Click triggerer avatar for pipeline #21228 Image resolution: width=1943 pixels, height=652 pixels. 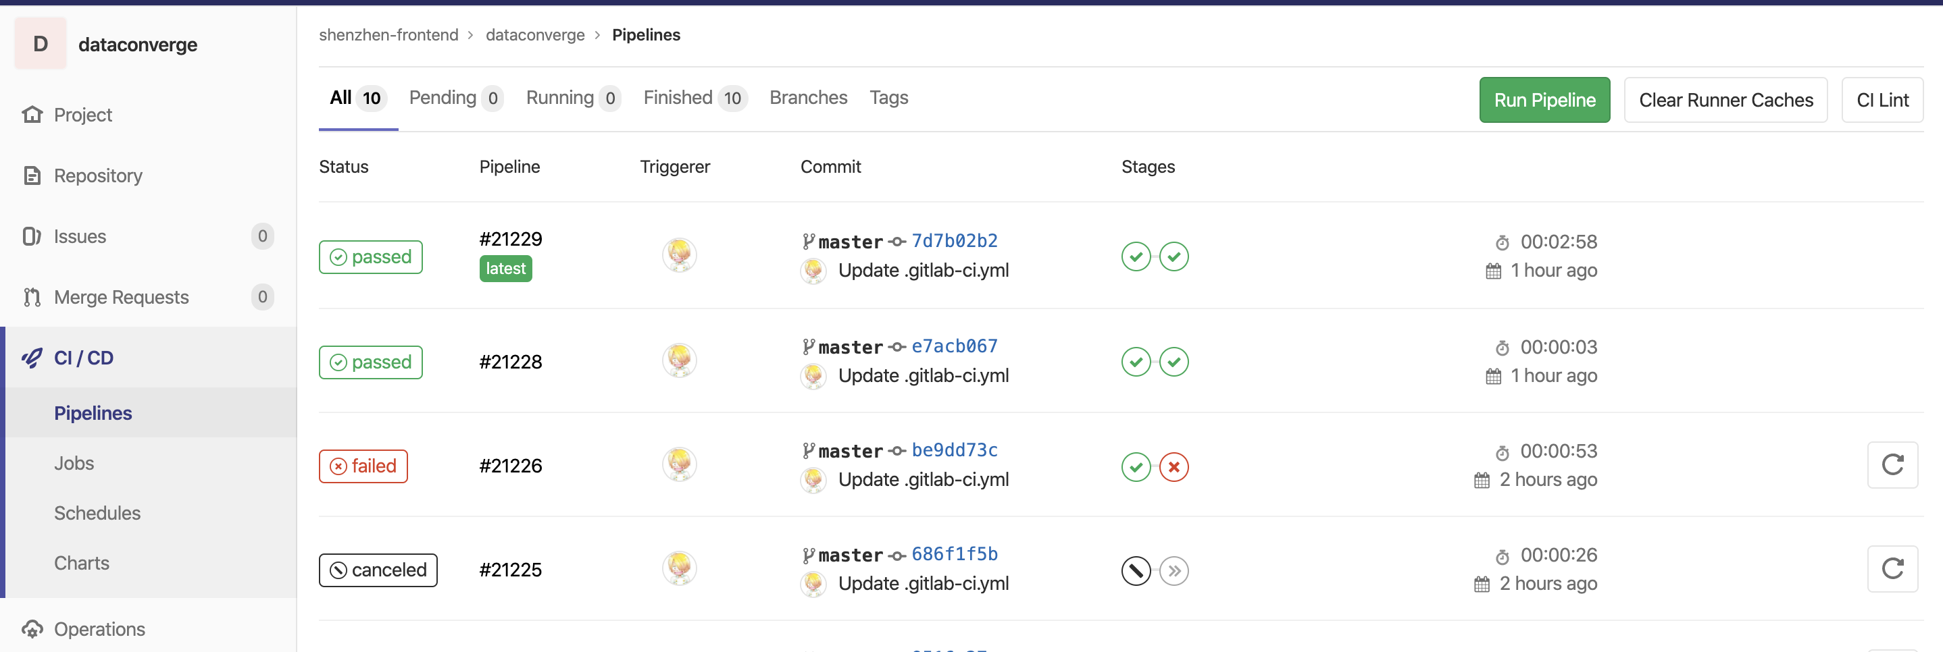tap(679, 361)
